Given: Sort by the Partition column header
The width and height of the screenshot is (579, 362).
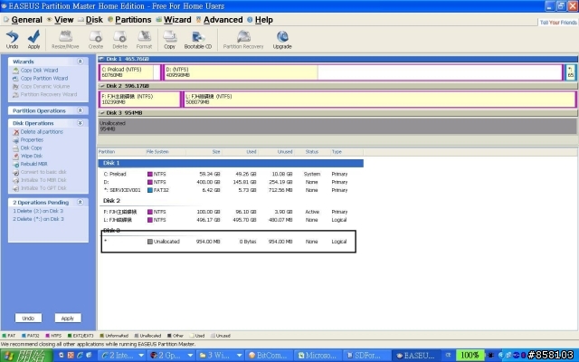Looking at the screenshot, I should [x=120, y=152].
